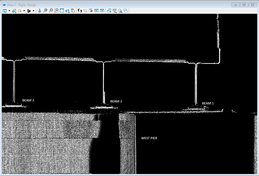This screenshot has width=259, height=176.
Task: Click the Bing Maps icon
Action: click(x=29, y=11)
